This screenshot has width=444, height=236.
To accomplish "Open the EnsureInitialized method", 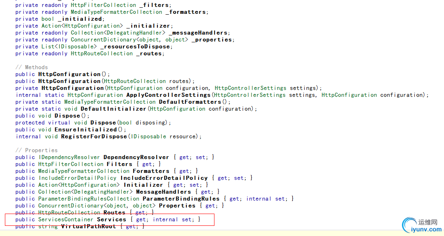I will [x=86, y=129].
